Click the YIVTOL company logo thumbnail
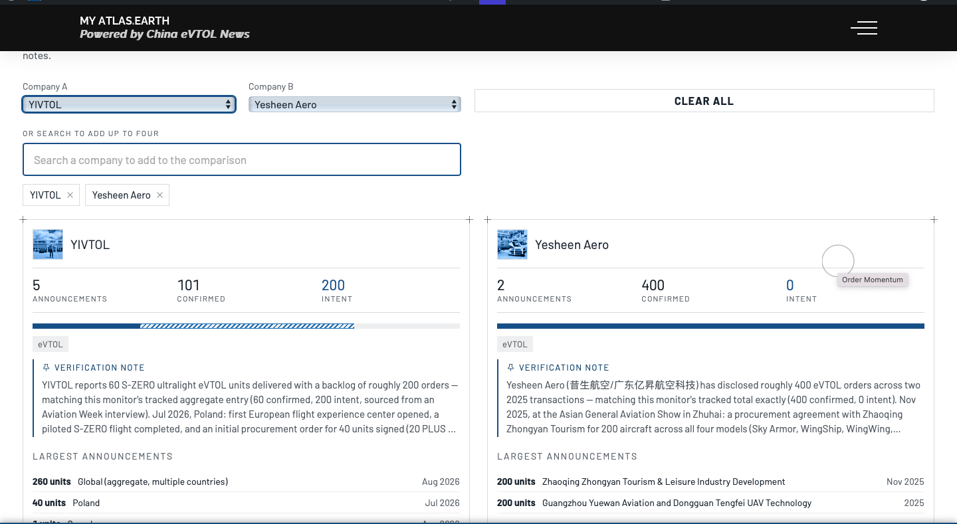Image resolution: width=957 pixels, height=524 pixels. 48,244
